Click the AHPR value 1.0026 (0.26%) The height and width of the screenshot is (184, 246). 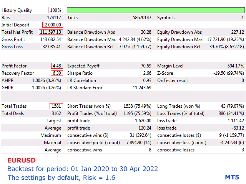pyautogui.click(x=47, y=80)
